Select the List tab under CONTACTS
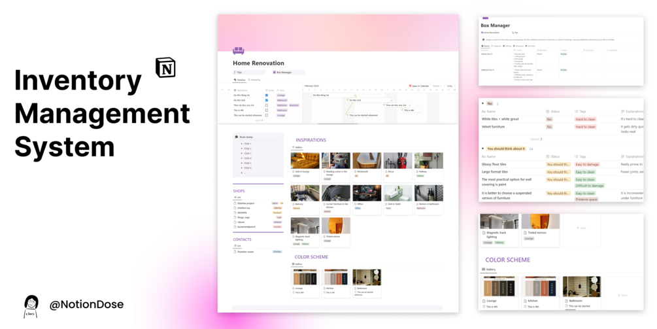Viewport: 657px width, 329px height. click(x=237, y=245)
